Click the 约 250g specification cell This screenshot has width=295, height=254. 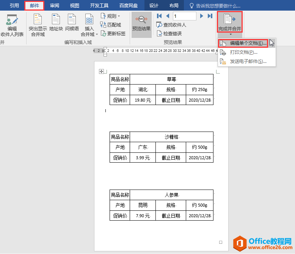pyautogui.click(x=199, y=89)
